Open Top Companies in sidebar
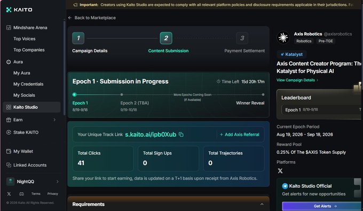 (x=29, y=50)
